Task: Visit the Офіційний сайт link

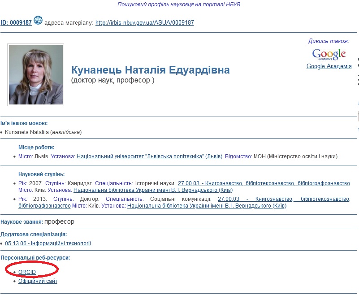Action: [38, 281]
